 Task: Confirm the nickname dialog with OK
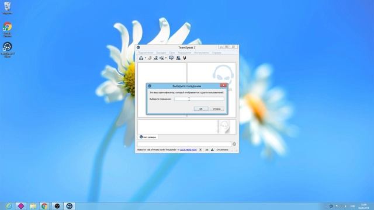[x=201, y=109]
